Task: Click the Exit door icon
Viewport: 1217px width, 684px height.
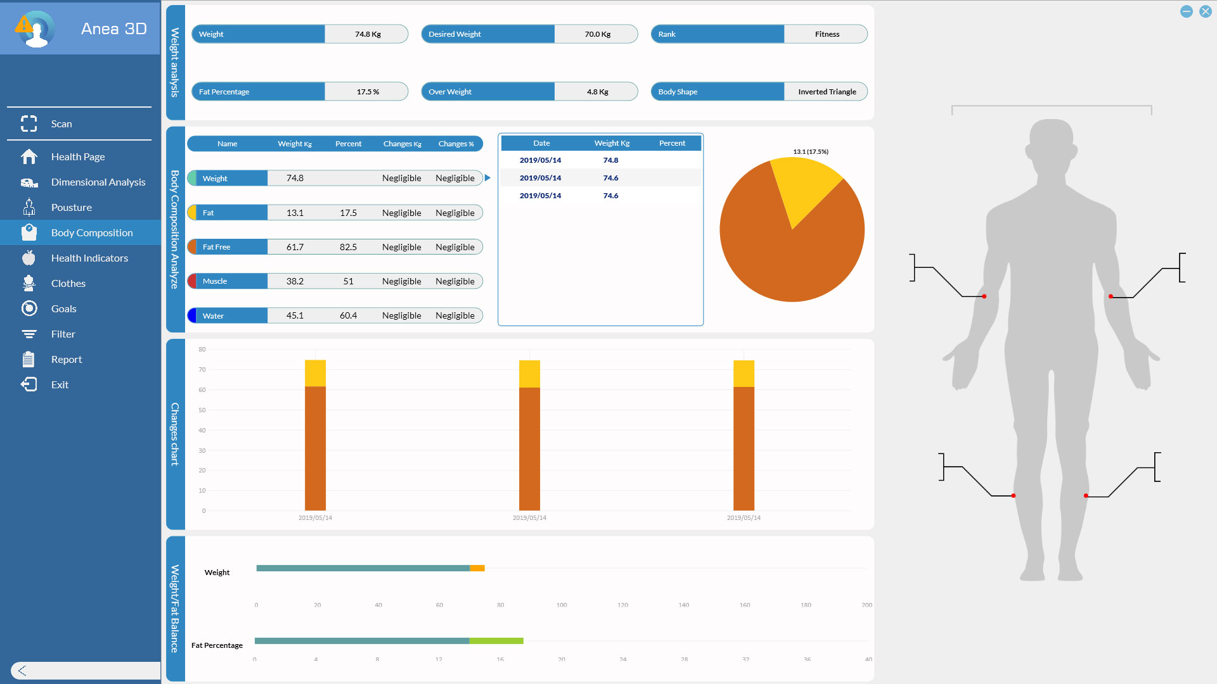Action: point(29,384)
